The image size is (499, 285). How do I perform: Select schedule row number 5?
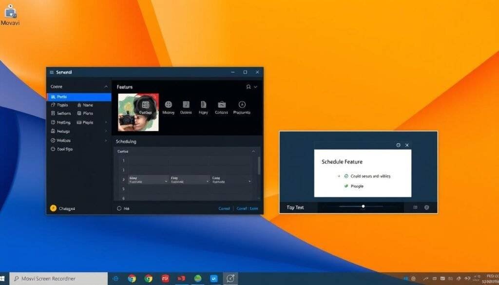point(123,189)
